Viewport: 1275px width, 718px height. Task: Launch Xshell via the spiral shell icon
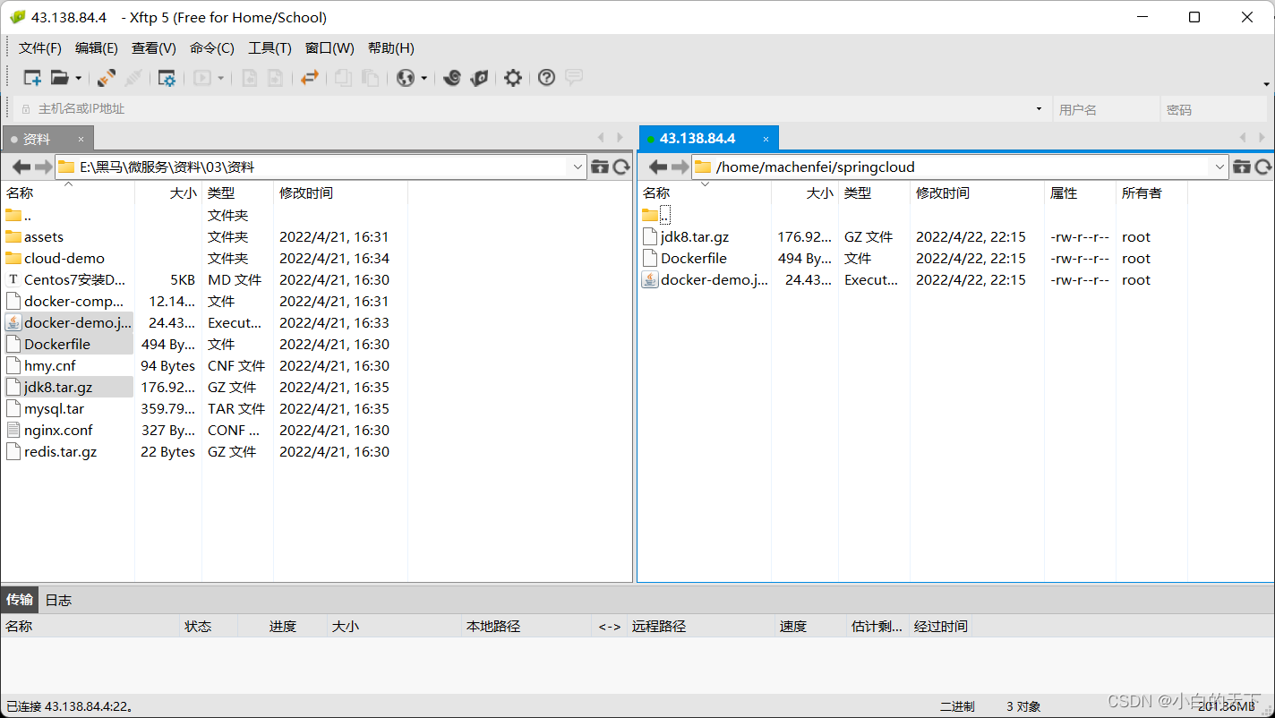452,78
